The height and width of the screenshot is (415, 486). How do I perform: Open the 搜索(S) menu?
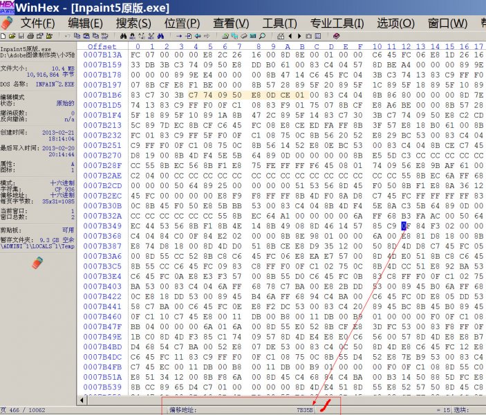133,24
